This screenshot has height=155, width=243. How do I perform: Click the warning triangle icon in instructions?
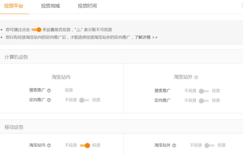(x=79, y=30)
